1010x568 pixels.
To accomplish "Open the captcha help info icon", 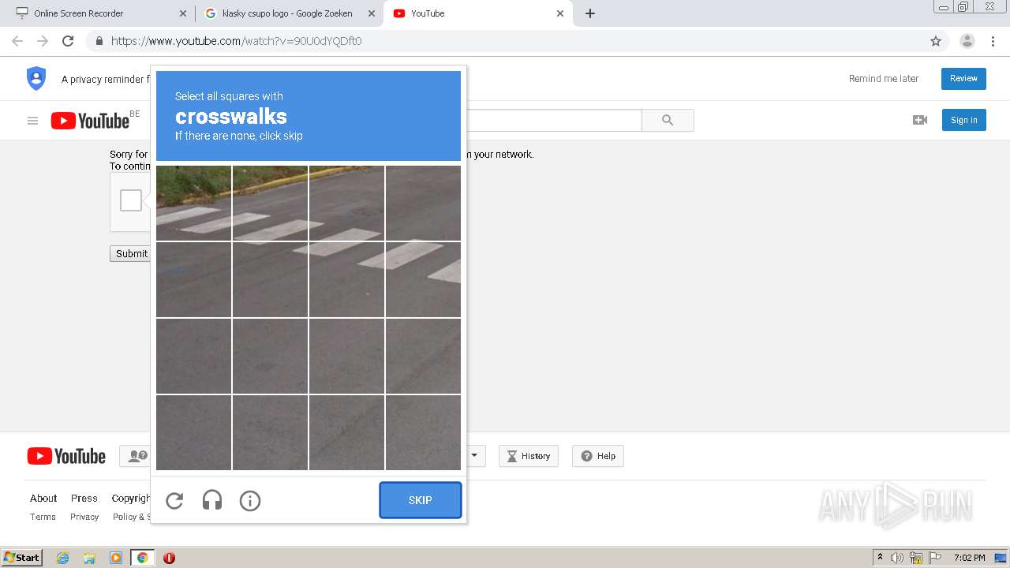I will click(x=250, y=500).
